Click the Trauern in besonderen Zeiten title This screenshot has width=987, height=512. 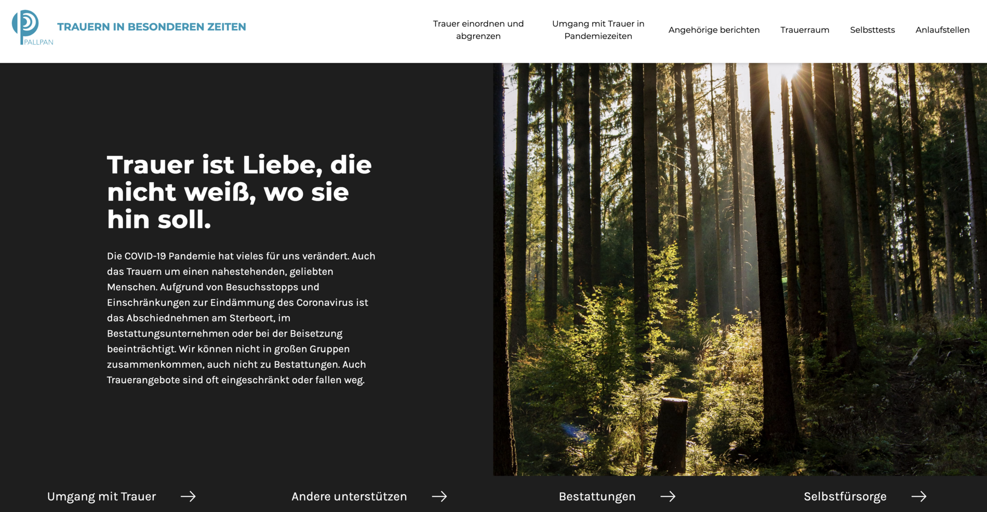(152, 27)
